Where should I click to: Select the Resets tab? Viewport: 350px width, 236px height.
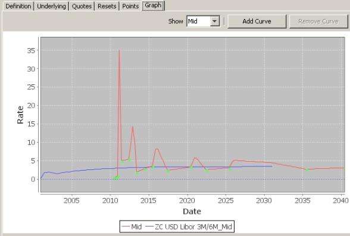pos(107,6)
